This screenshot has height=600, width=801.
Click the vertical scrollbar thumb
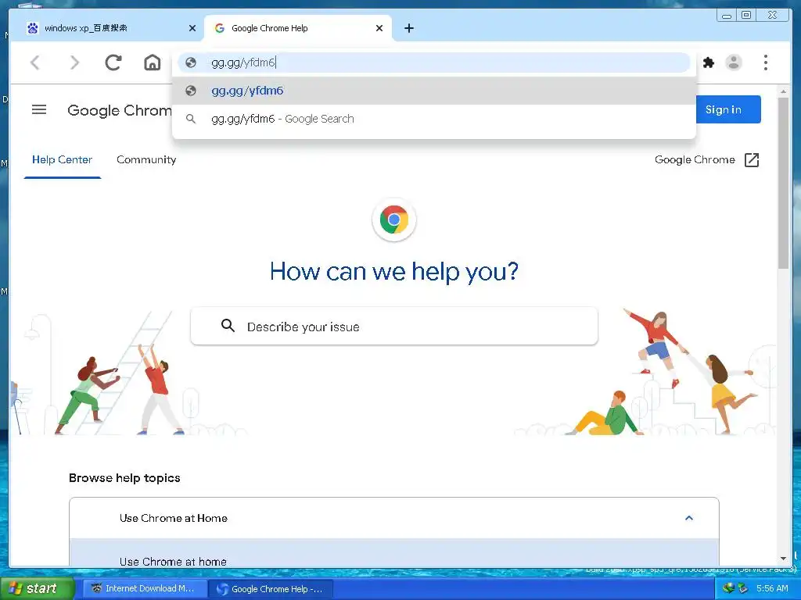tap(783, 183)
